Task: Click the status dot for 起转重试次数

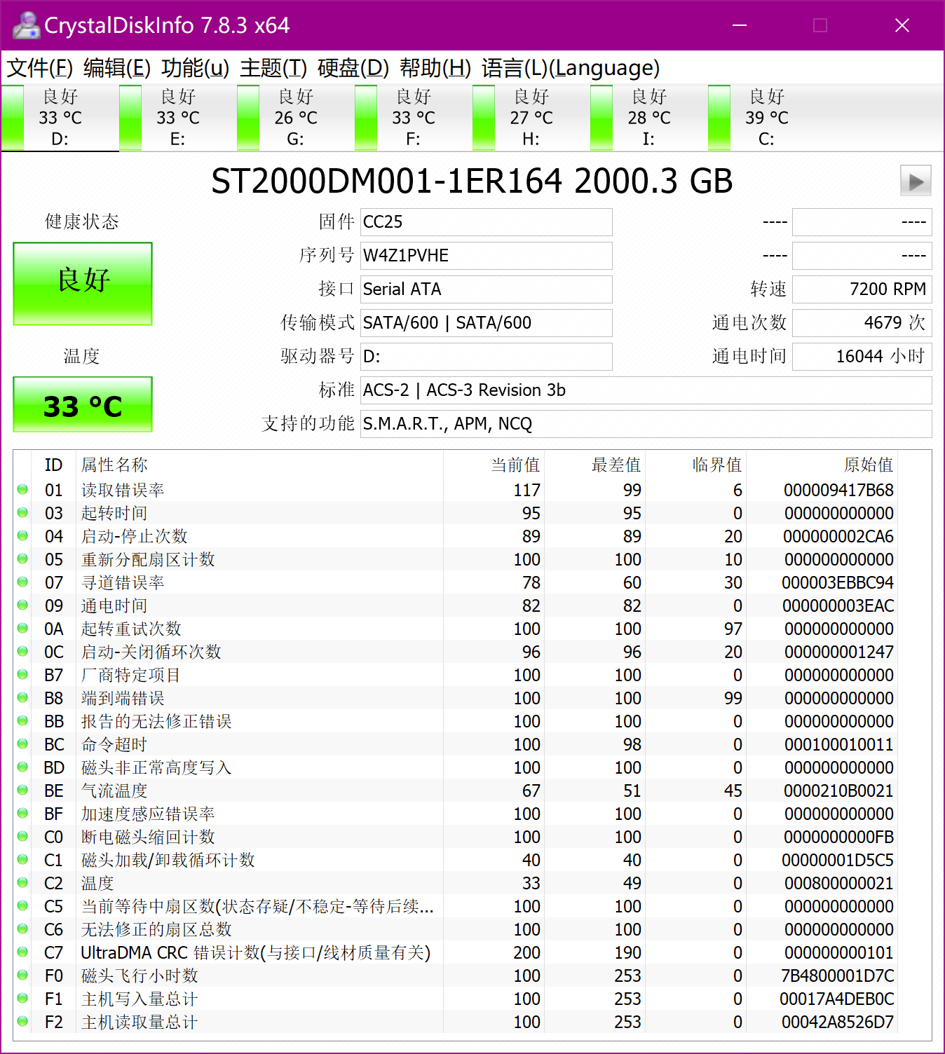Action: pyautogui.click(x=22, y=628)
